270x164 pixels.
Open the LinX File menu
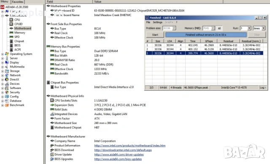148,22
